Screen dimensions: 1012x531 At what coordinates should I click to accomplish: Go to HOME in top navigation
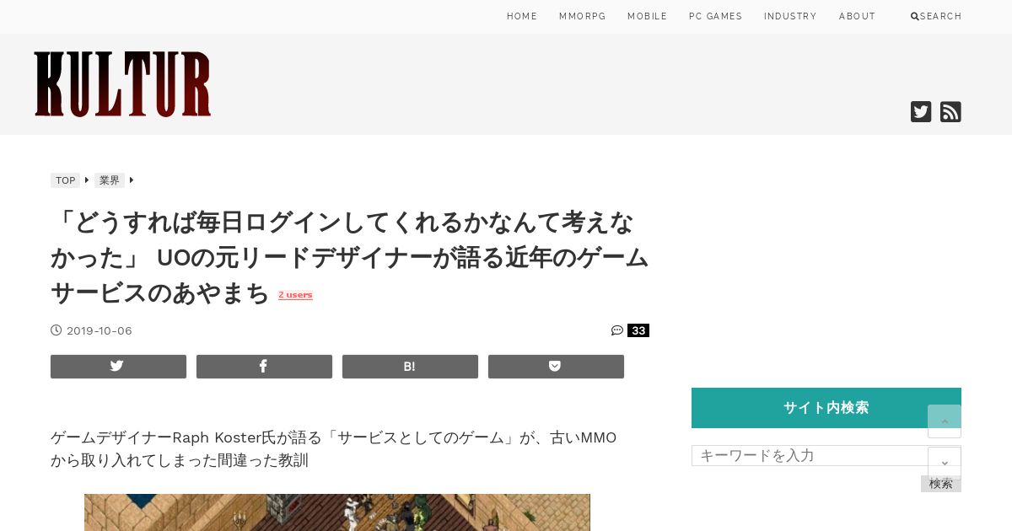coord(522,17)
